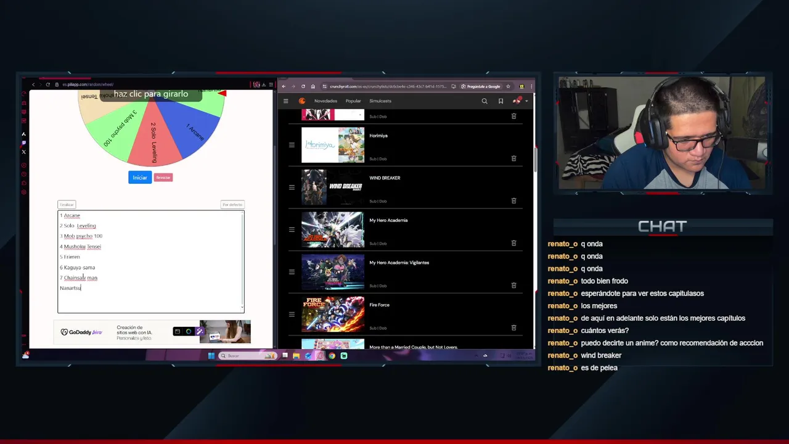The height and width of the screenshot is (444, 789).
Task: Open the WIND BREAKER thumbnail
Action: (333, 187)
